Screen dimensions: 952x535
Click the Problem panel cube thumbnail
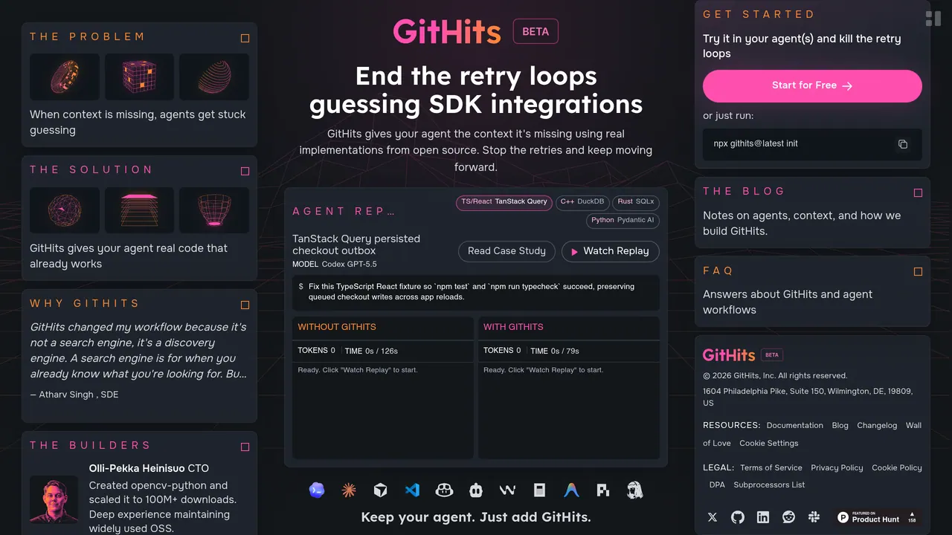tap(139, 77)
